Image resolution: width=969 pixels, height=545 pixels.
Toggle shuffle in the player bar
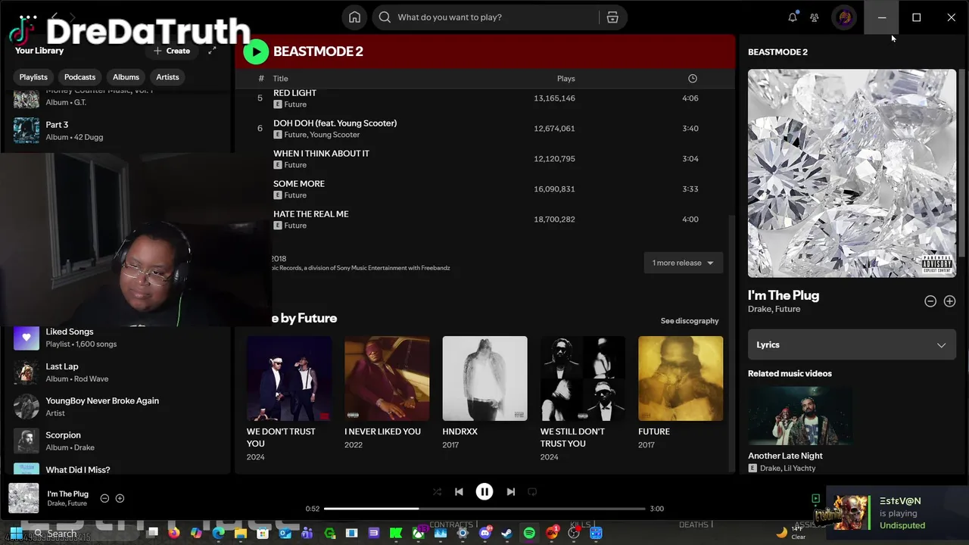coord(437,492)
